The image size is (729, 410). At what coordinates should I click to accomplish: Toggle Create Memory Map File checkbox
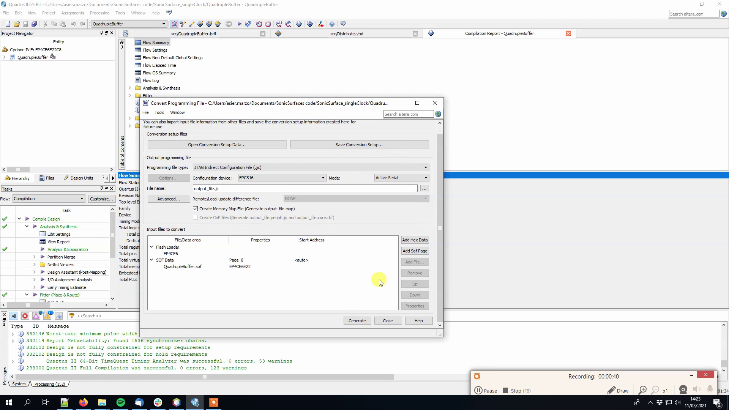(195, 209)
